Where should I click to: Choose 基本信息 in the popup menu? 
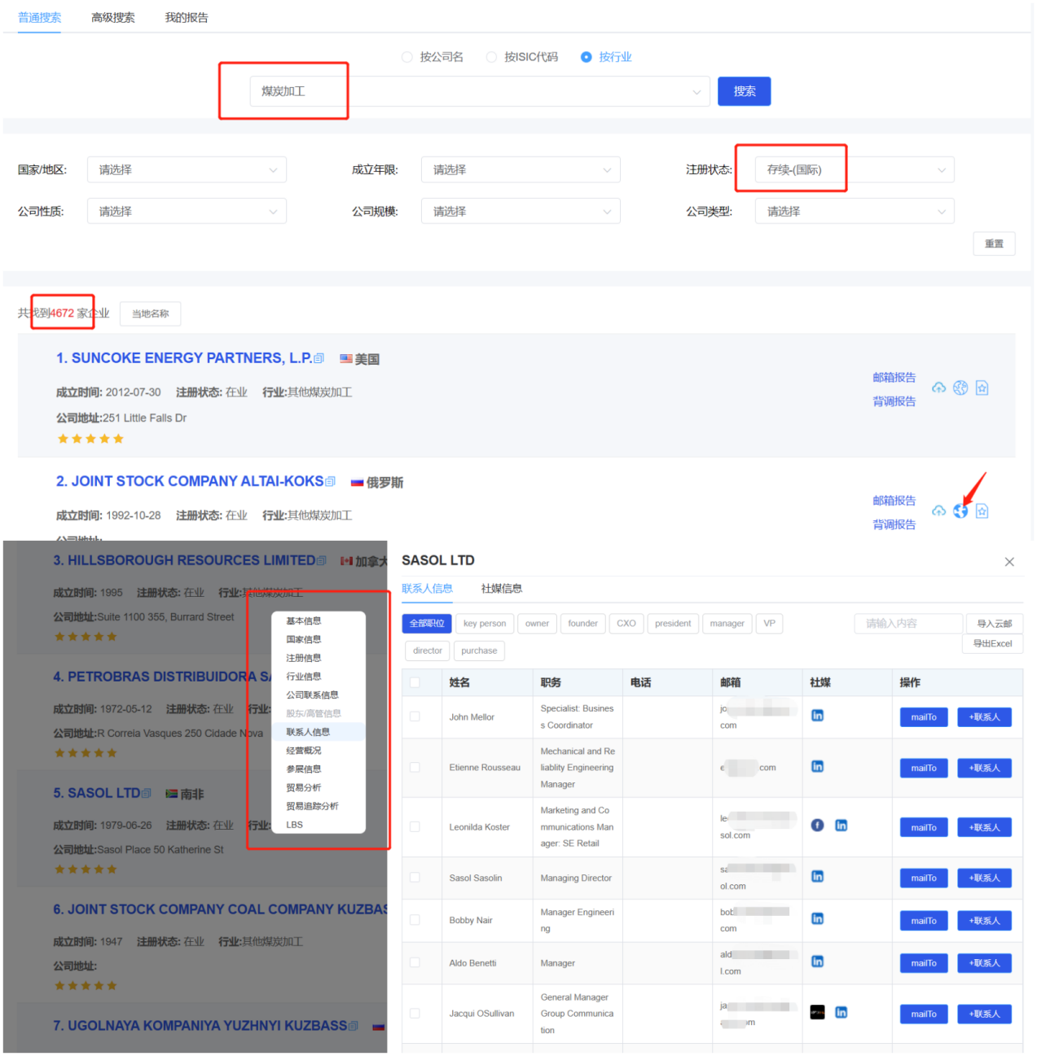(x=304, y=621)
